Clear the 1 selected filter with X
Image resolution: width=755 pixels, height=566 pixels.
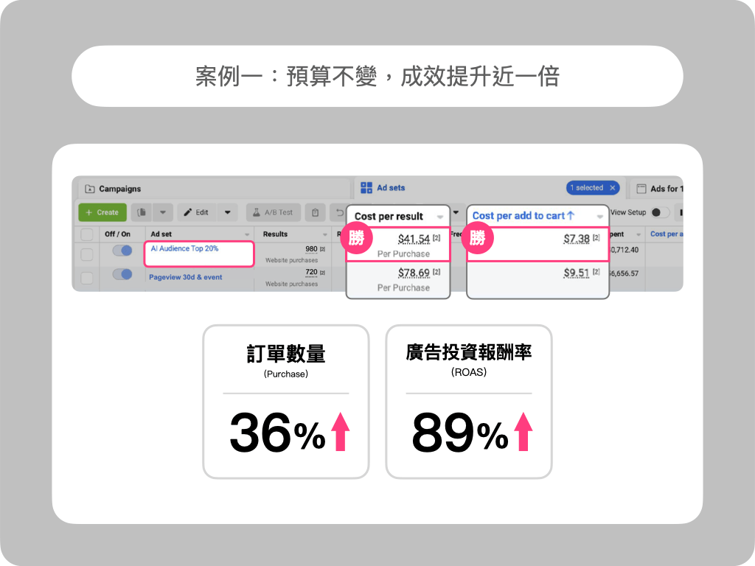tap(613, 188)
